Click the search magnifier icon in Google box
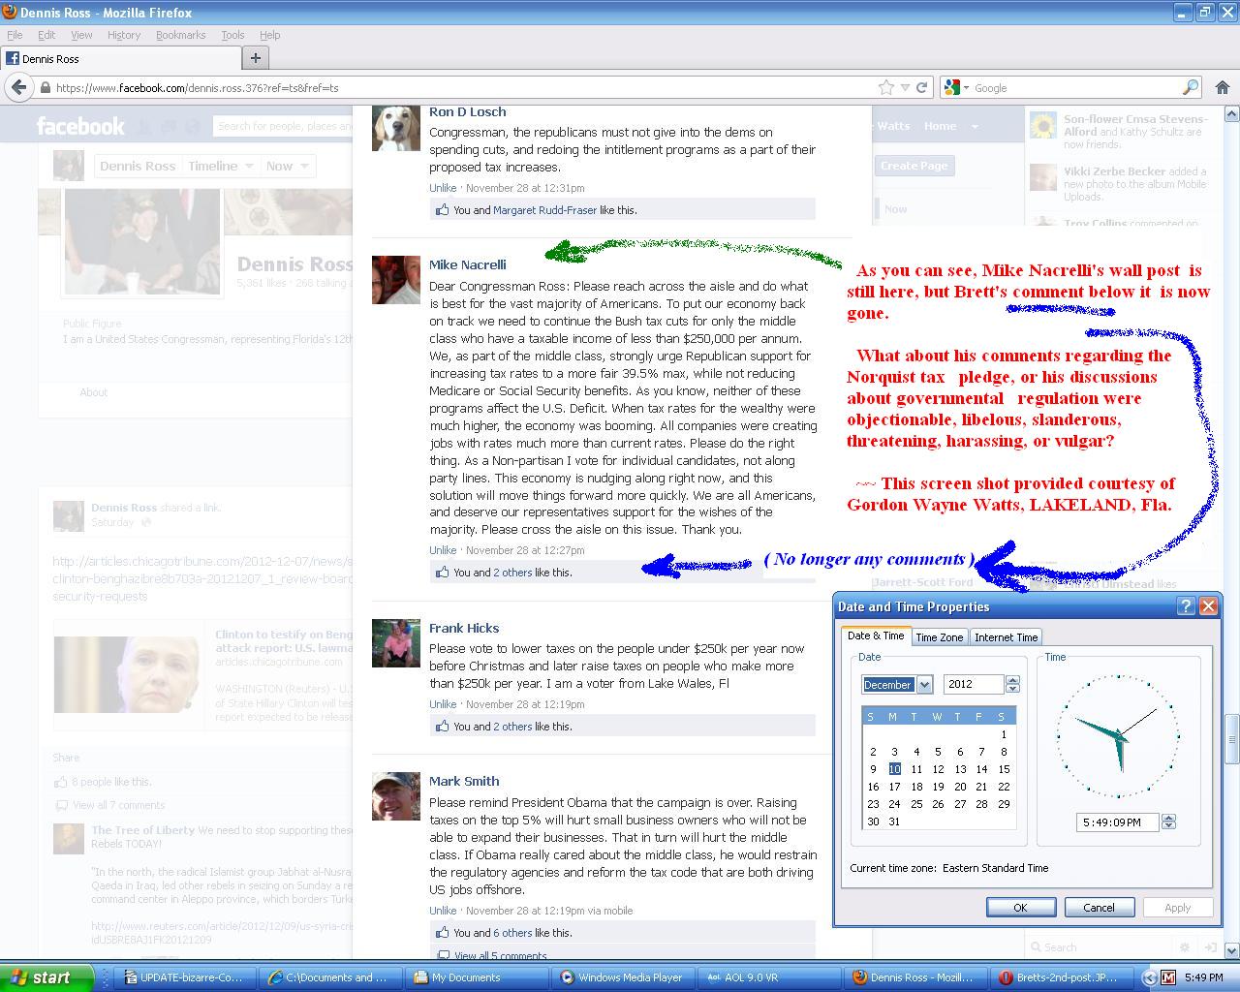This screenshot has width=1240, height=992. coord(1191,87)
